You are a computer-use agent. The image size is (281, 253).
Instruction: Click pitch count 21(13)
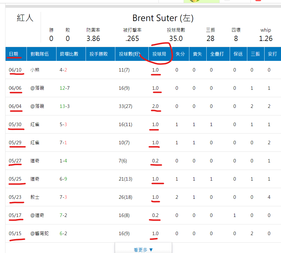point(125,179)
